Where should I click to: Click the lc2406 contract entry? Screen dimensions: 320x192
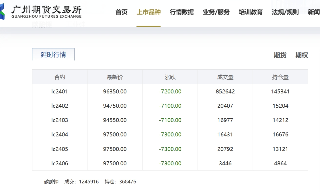[x=60, y=163]
